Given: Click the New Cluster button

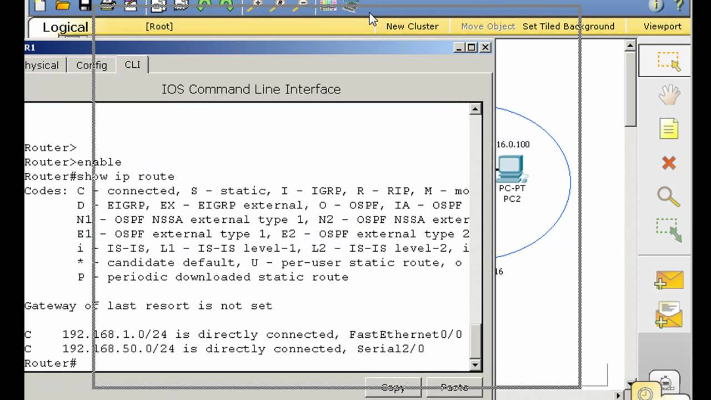Looking at the screenshot, I should click(412, 26).
